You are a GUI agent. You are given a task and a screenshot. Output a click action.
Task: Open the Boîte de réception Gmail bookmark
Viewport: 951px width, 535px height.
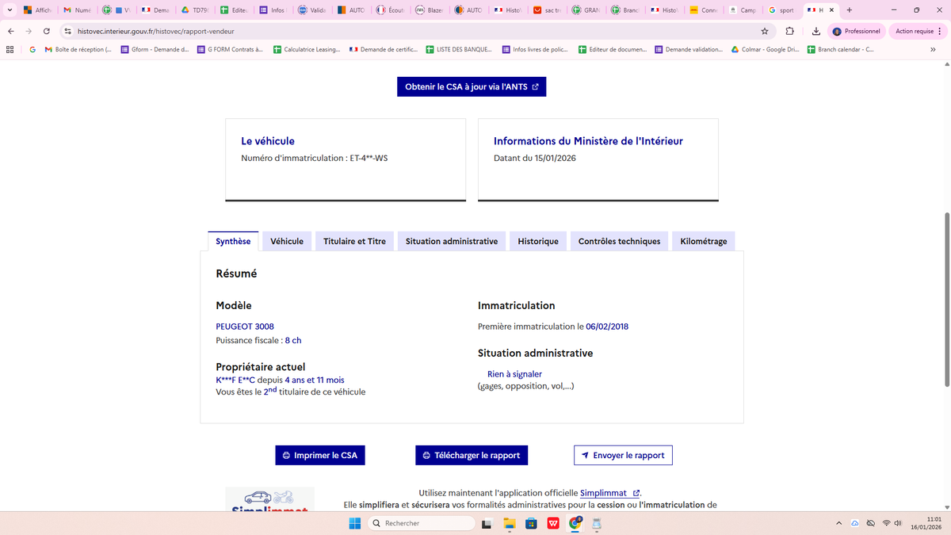pyautogui.click(x=78, y=49)
